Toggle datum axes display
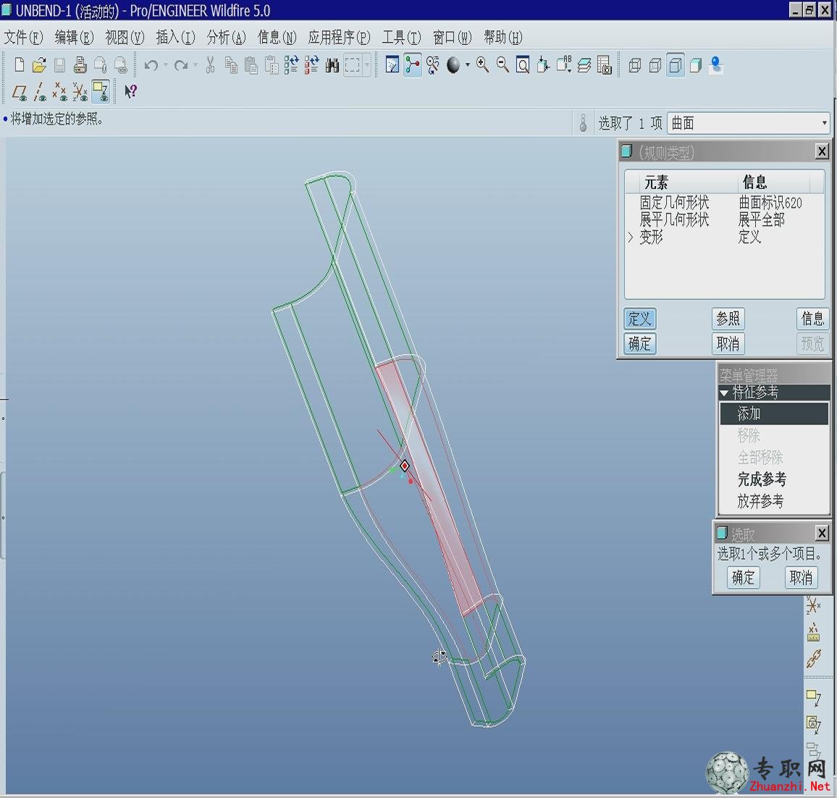 (40, 92)
